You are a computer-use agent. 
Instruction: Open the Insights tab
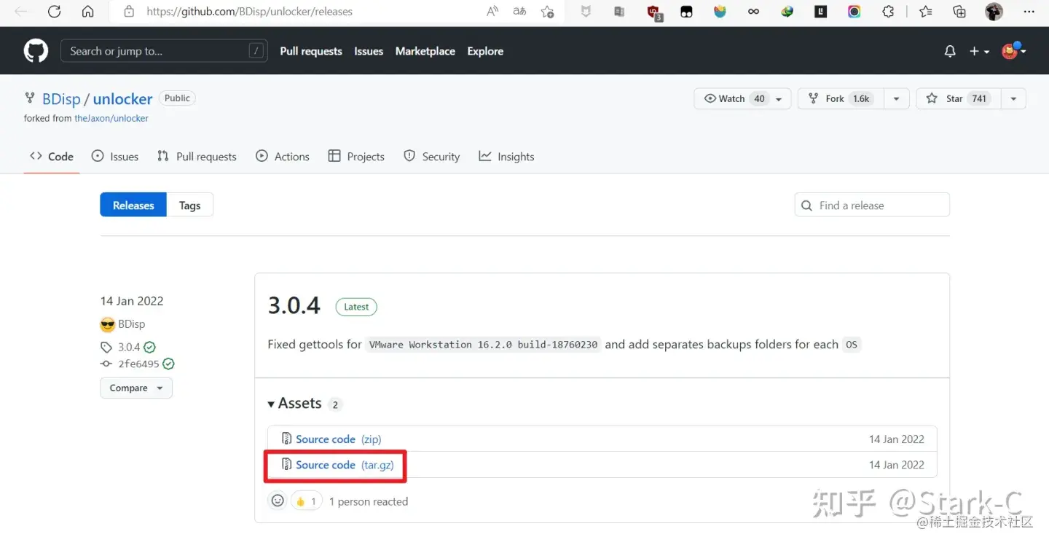[506, 157]
